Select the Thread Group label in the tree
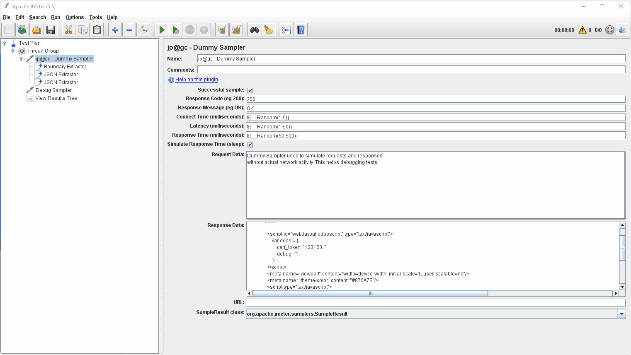Image resolution: width=631 pixels, height=355 pixels. pyautogui.click(x=43, y=51)
